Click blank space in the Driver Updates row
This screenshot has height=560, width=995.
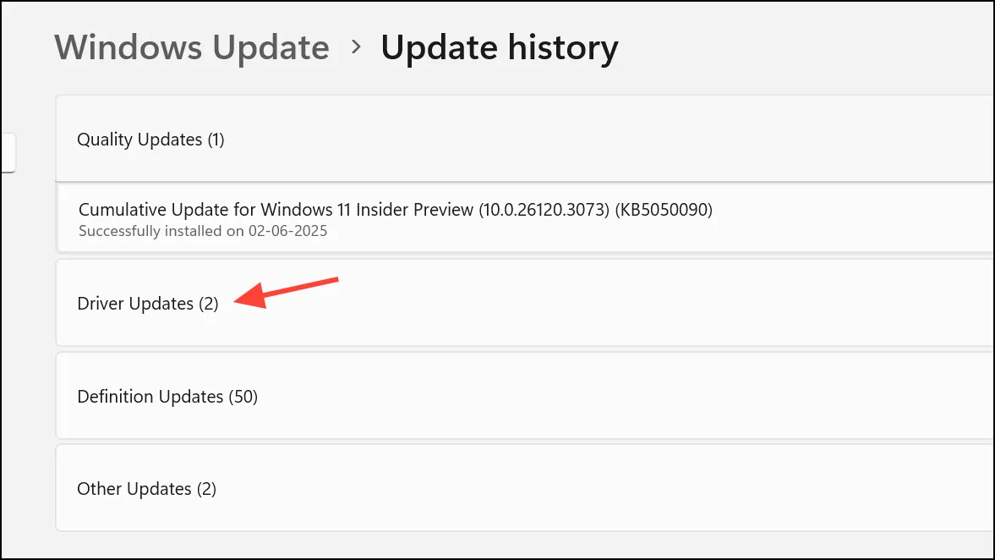(x=635, y=303)
